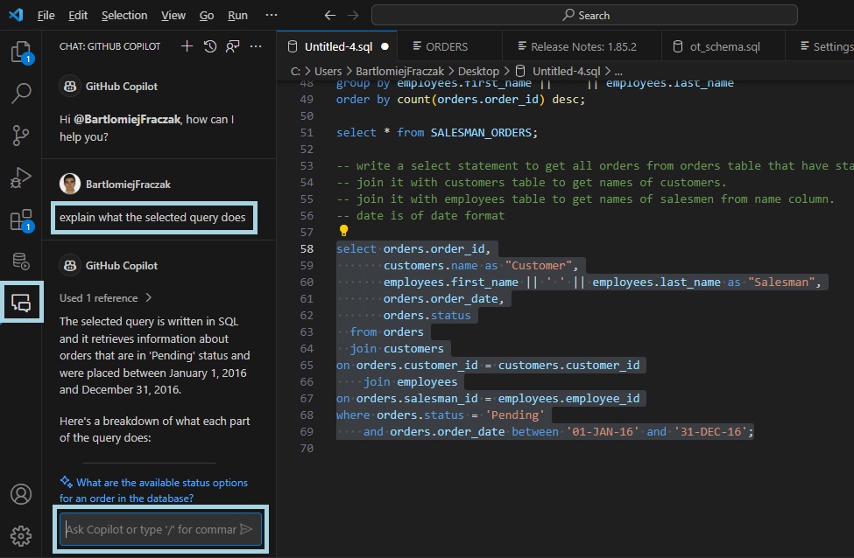
Task: Click the breadcrumb ellipsis symbol
Action: coord(618,72)
